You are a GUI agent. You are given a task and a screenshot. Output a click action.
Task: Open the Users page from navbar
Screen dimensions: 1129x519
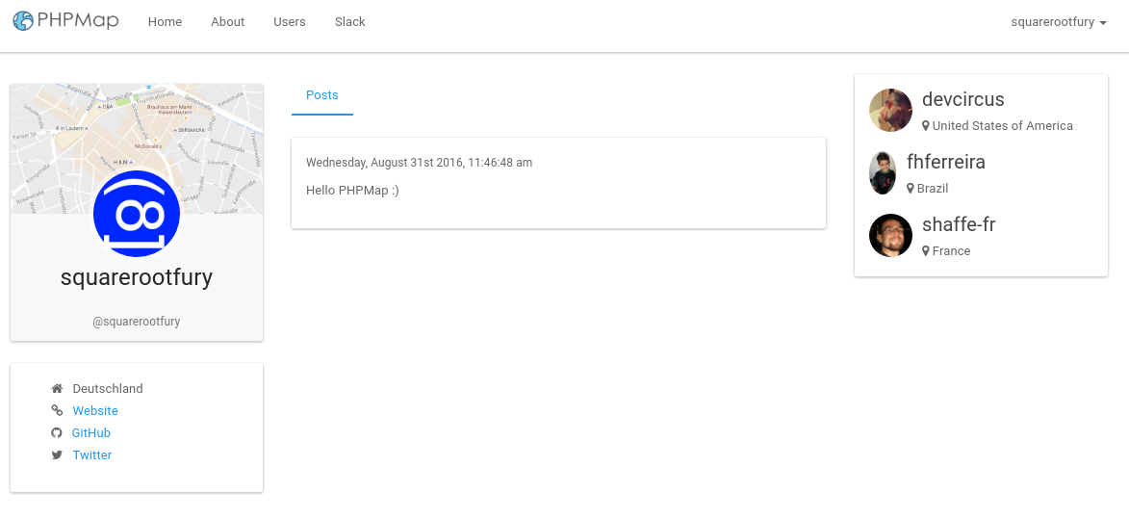point(290,22)
